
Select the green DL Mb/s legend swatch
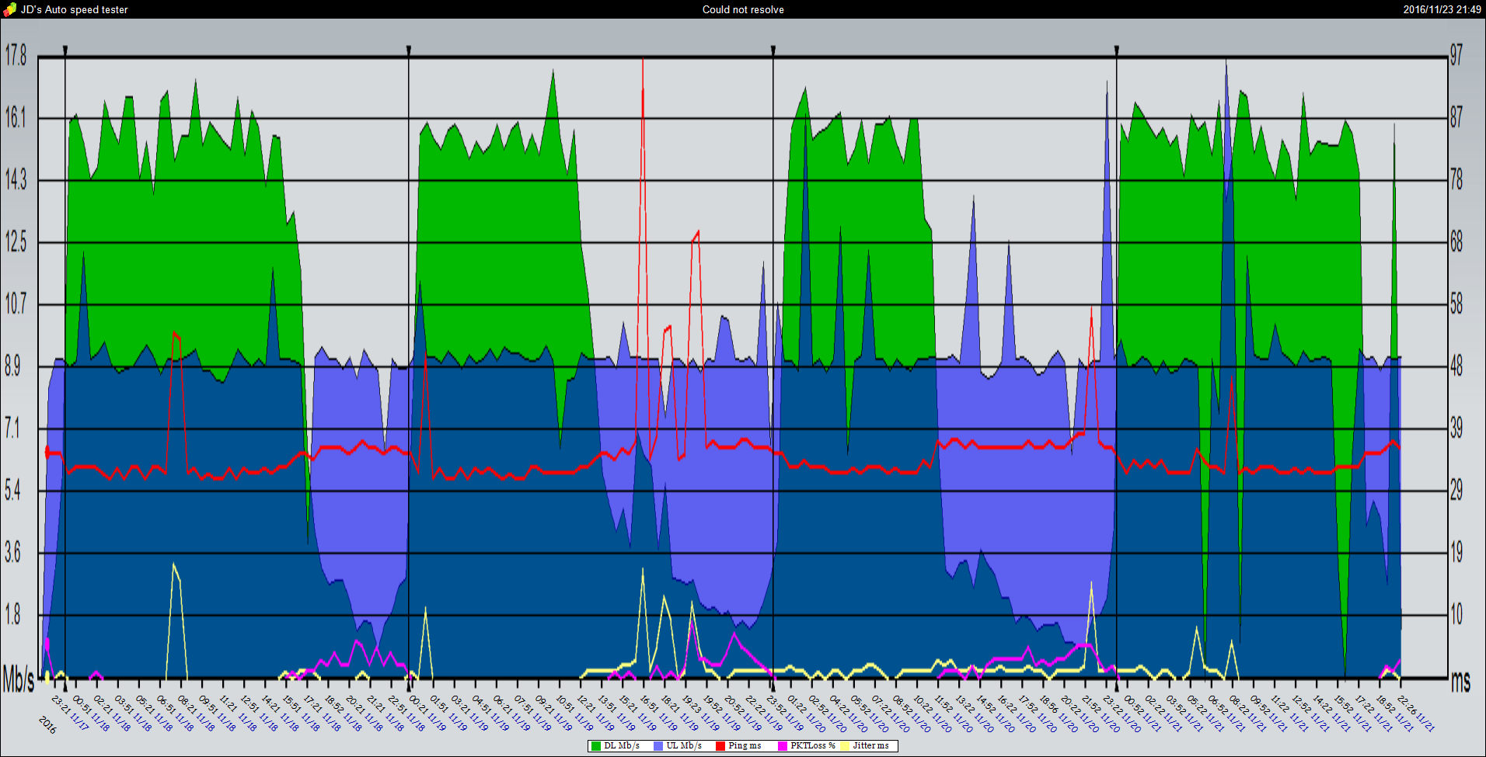[595, 745]
